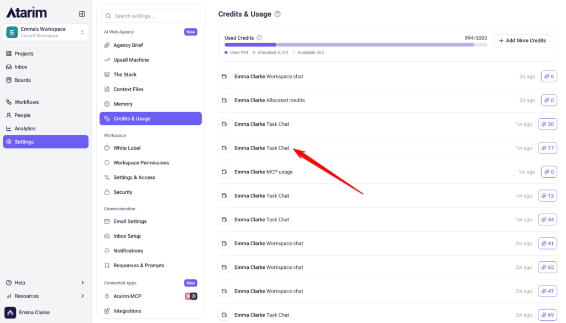Click the Available 263 legend
The width and height of the screenshot is (566, 323).
308,52
